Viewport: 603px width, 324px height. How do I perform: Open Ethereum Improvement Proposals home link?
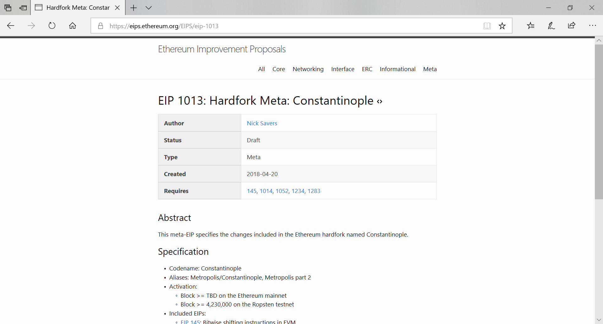point(222,49)
